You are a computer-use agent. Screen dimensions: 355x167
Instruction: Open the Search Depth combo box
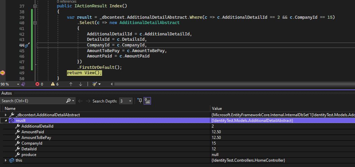(125, 101)
